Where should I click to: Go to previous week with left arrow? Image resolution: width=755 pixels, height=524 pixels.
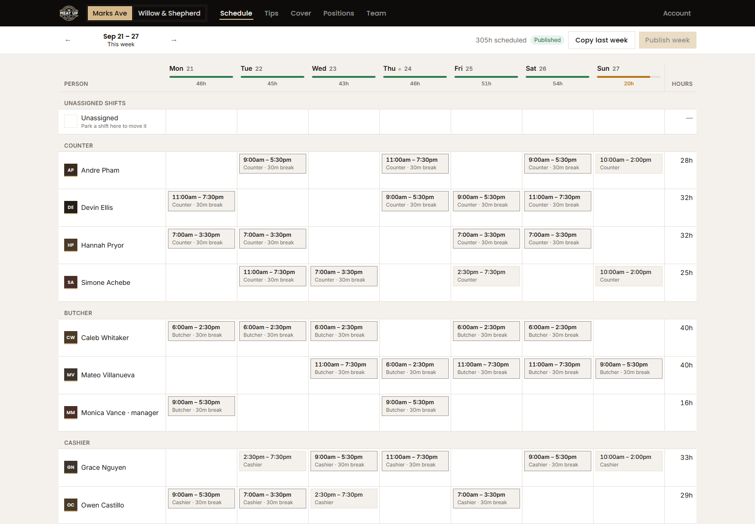tap(68, 40)
